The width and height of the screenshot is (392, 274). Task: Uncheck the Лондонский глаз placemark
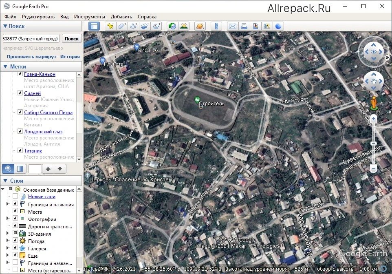coord(20,131)
